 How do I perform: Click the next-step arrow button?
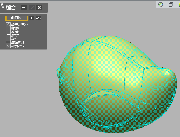tap(24, 8)
